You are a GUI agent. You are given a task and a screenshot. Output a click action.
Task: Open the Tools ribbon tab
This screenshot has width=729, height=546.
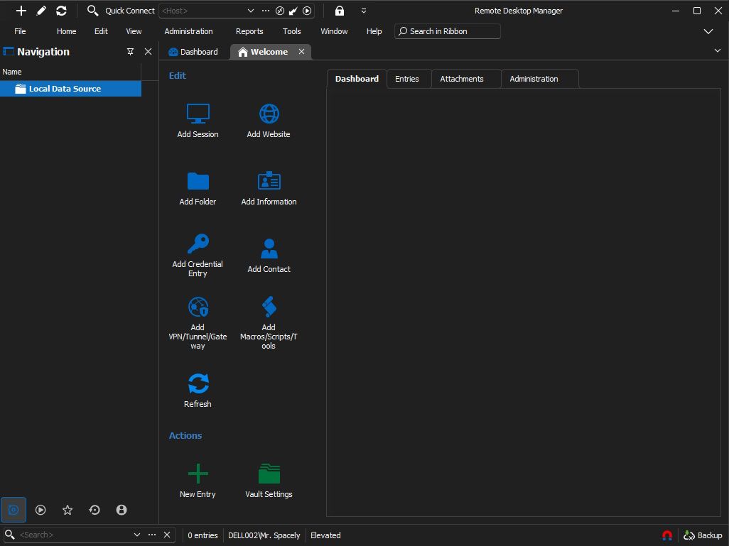point(291,31)
